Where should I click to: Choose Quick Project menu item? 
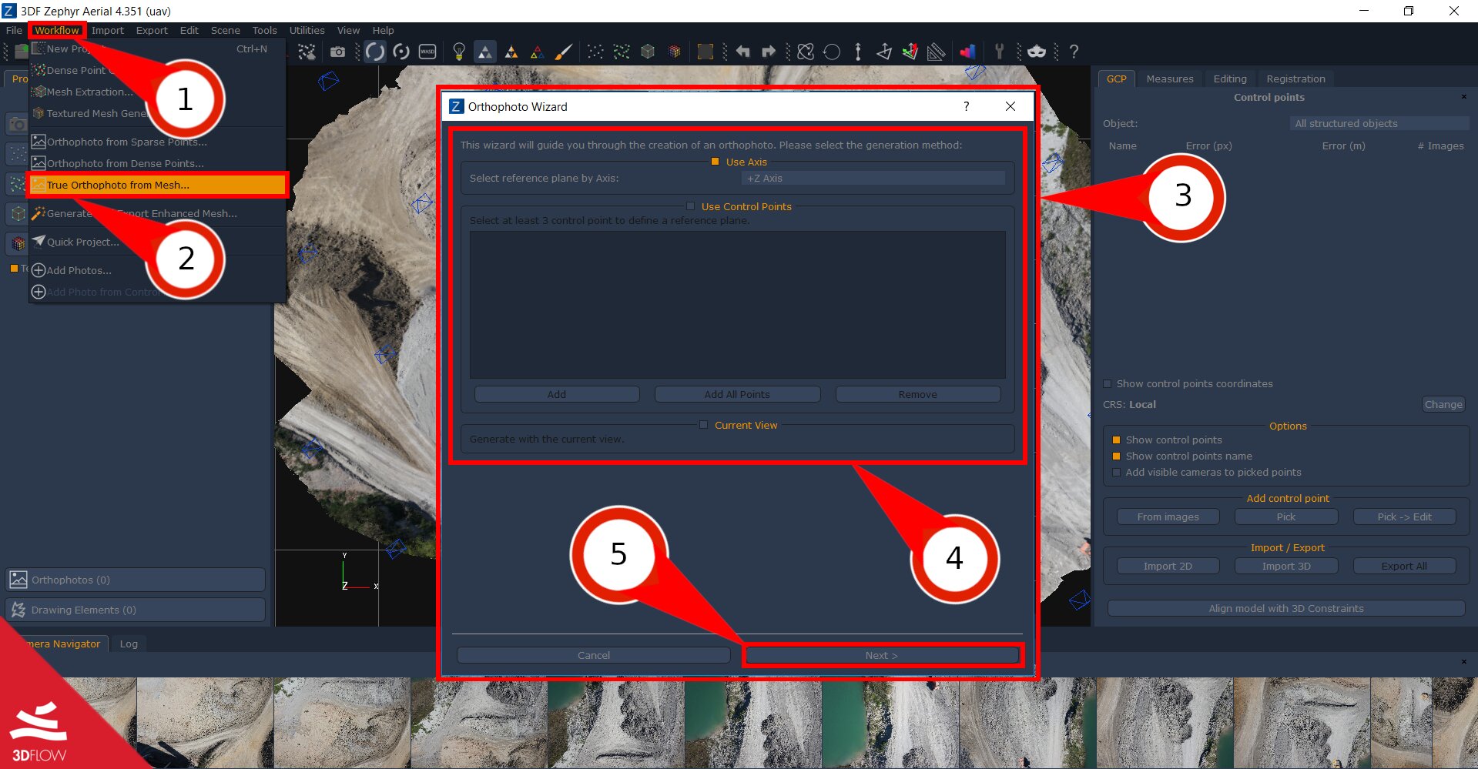tap(157, 242)
